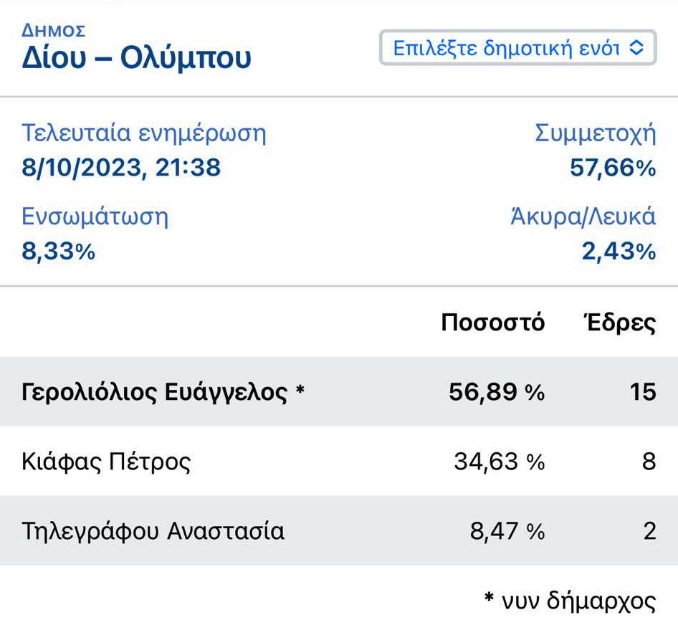Click the up-down chevron in the dropdown
This screenshot has height=620, width=678.
tap(636, 47)
